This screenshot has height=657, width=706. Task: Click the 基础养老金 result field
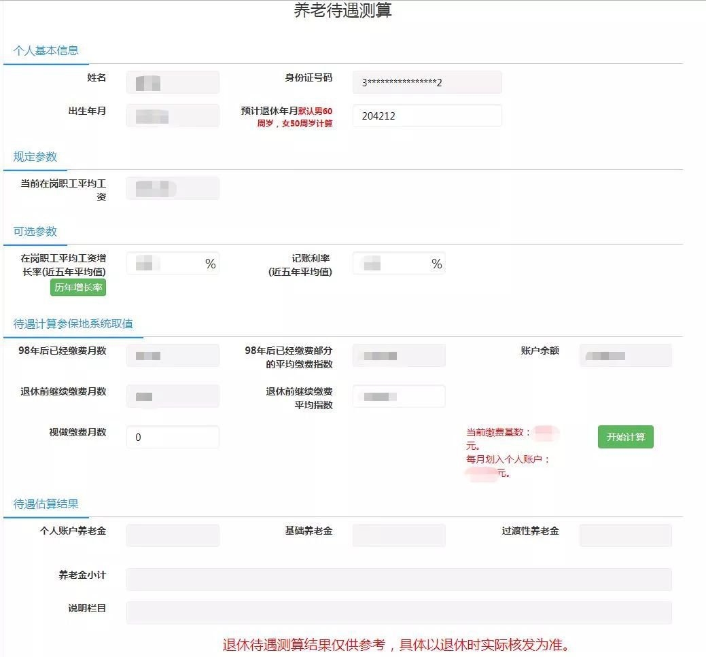[x=400, y=535]
